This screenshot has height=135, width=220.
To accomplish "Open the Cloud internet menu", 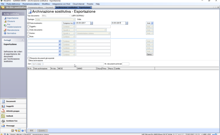I will tap(79, 4).
